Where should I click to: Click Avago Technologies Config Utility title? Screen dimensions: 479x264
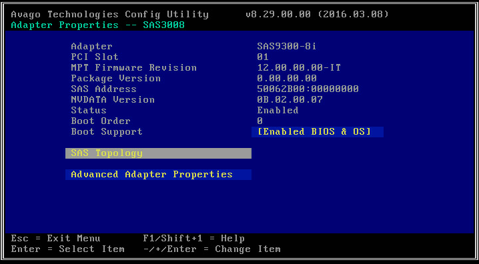tap(109, 15)
